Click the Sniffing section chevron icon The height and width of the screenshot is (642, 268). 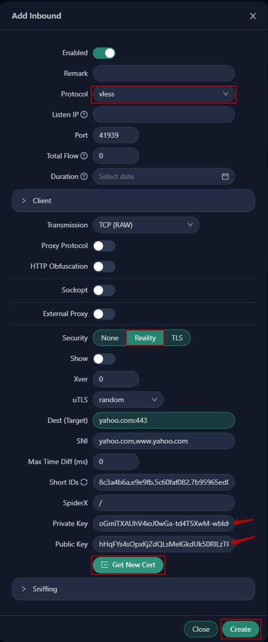pos(24,589)
